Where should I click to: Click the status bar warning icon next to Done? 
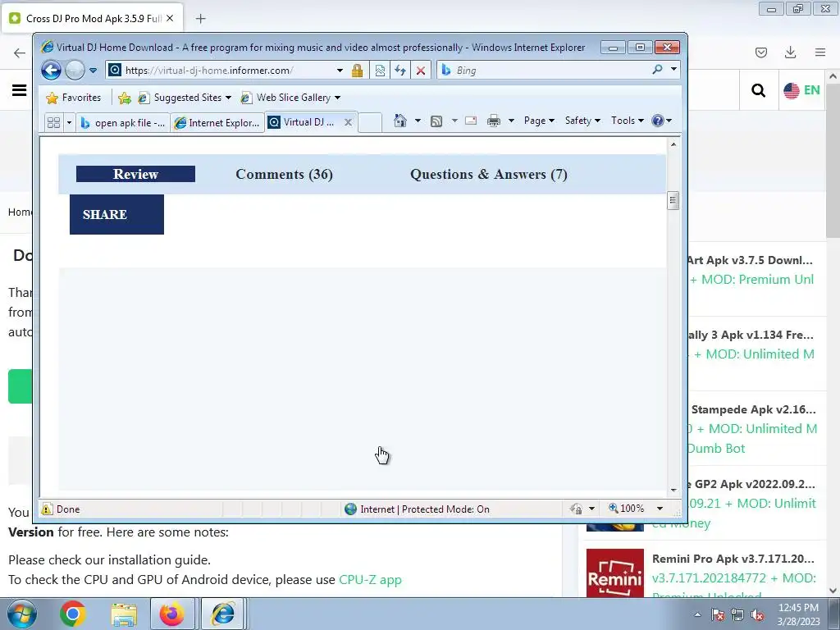tap(47, 509)
